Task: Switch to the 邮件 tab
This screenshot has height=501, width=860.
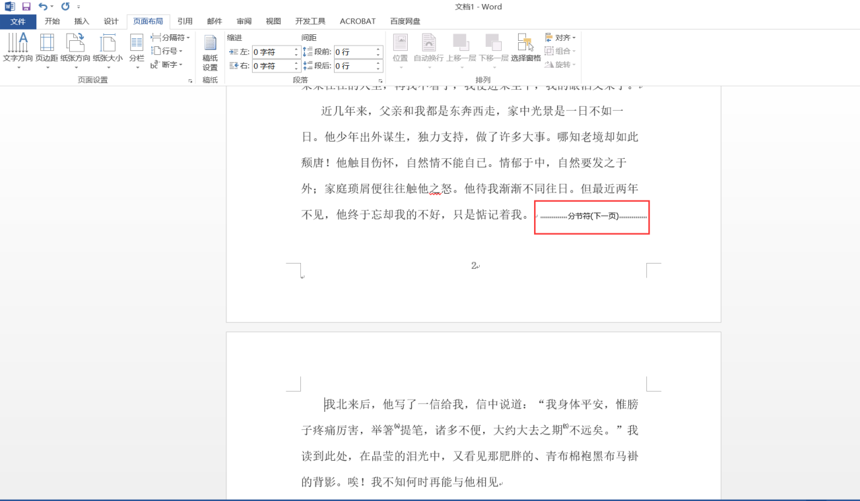Action: [214, 21]
